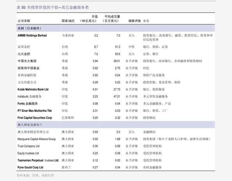The height and width of the screenshot is (181, 232).
Task: Click business text '多元金融服务、产品'
Action: pos(157,104)
